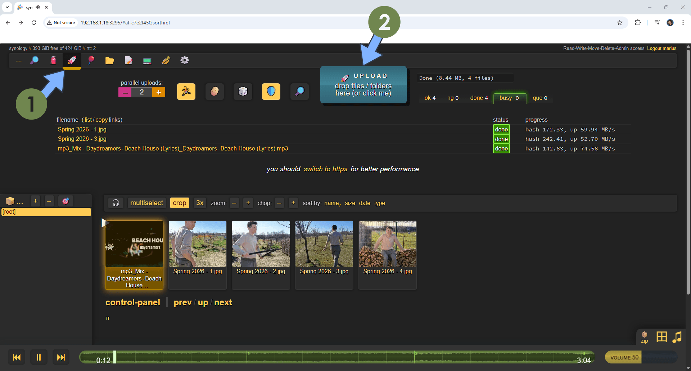Click the 'switch to https' link

tap(325, 169)
